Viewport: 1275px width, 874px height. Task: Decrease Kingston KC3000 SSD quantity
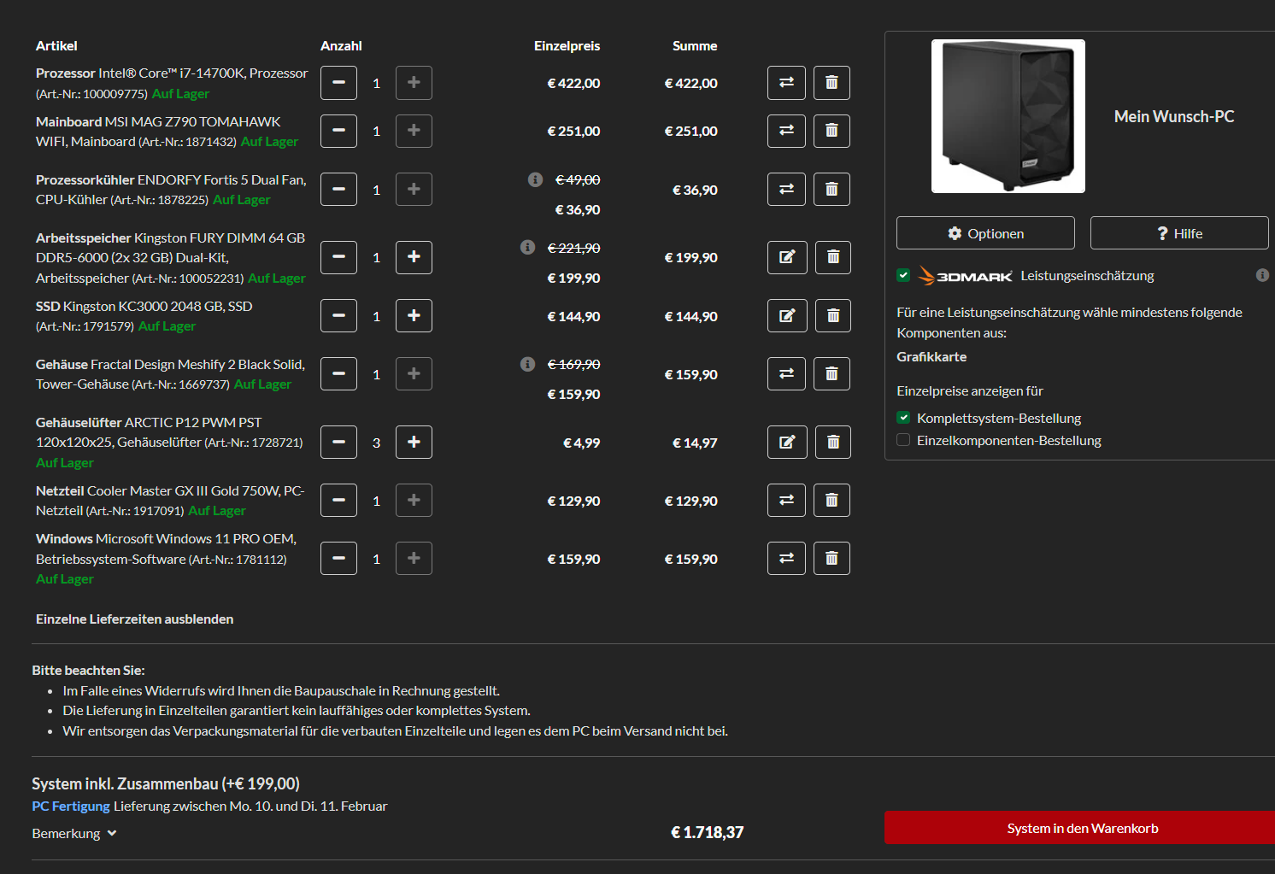(x=338, y=315)
